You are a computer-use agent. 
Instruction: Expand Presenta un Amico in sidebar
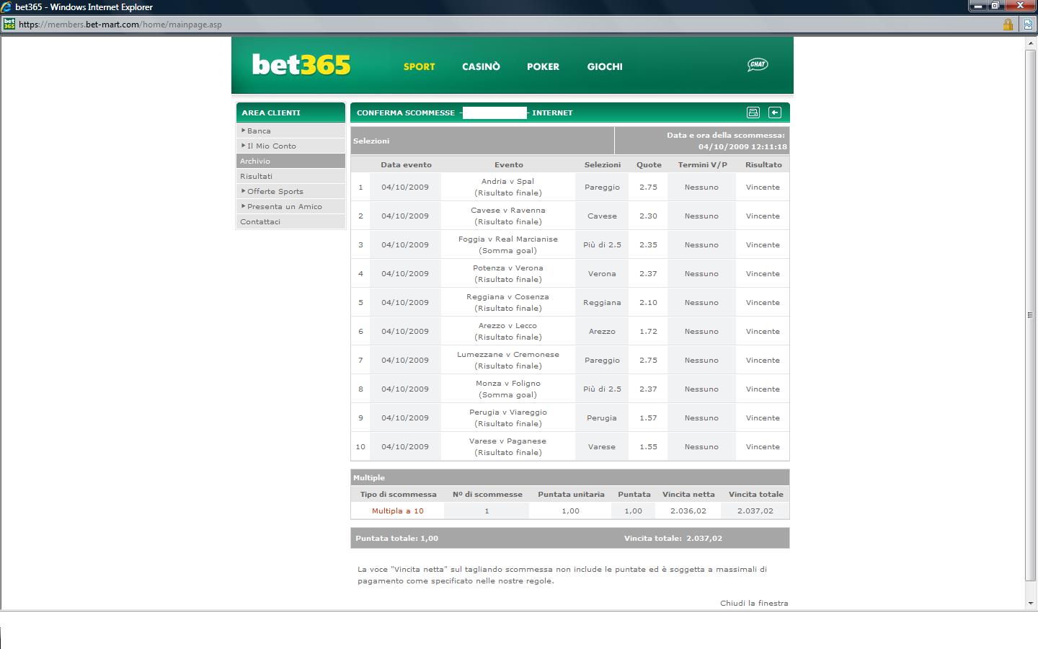point(290,207)
